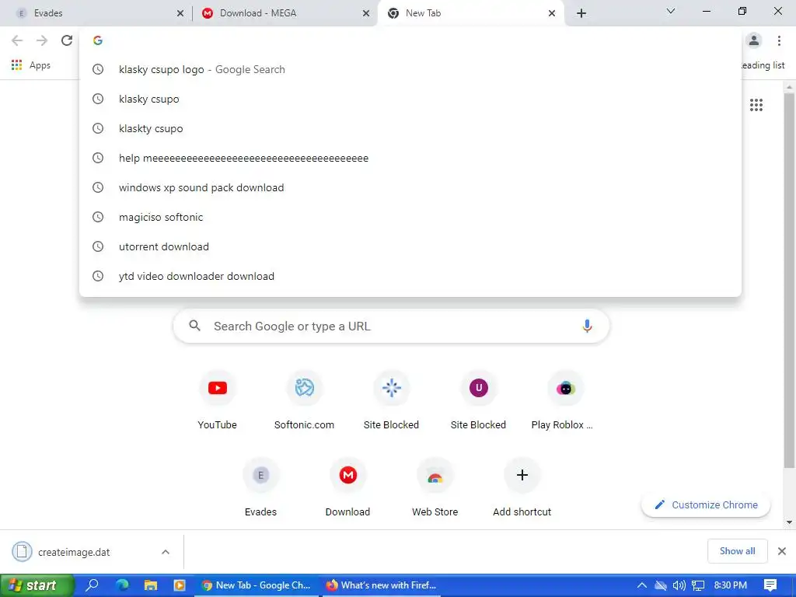Close the Evades tab
796x597 pixels.
(180, 14)
